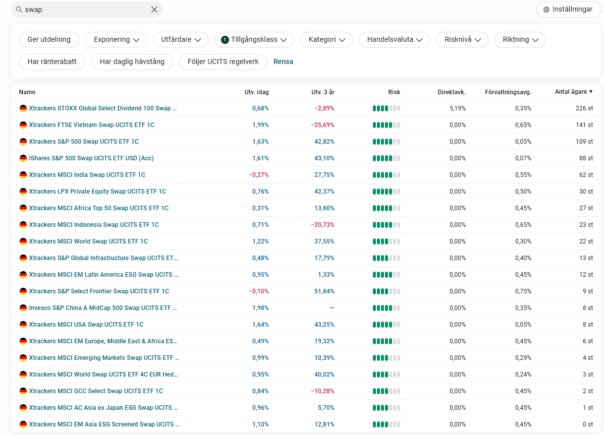Click the badge number on Tillgångsklass filter
The image size is (604, 435).
click(x=225, y=40)
